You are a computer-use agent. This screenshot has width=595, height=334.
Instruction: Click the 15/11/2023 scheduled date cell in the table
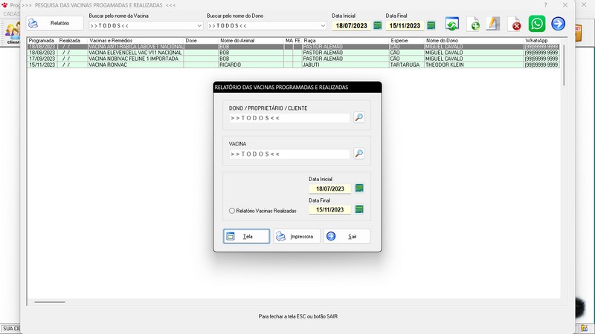pos(42,65)
